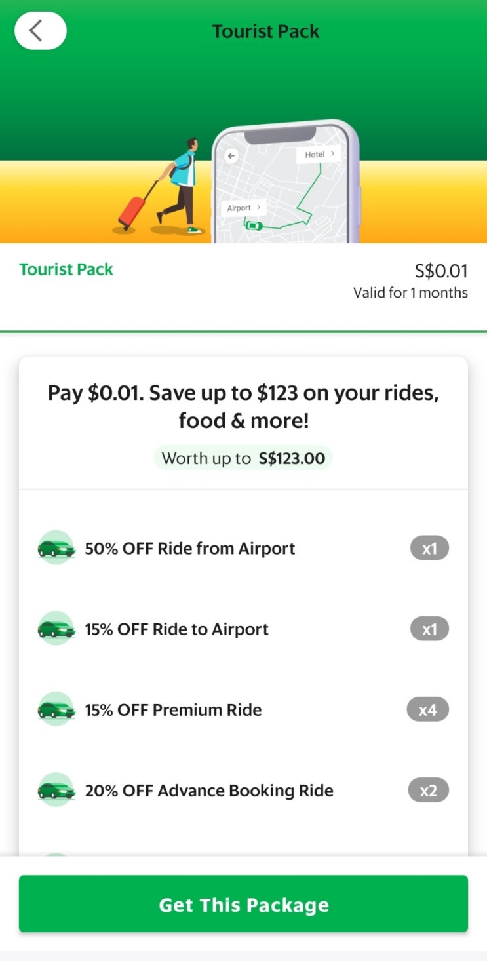Tap the Hotel label on the phone illustration
This screenshot has height=961, width=487.
(319, 155)
